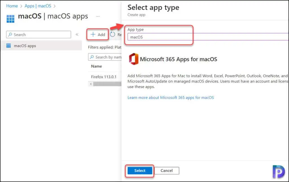Click the Filters applied text

[104, 47]
